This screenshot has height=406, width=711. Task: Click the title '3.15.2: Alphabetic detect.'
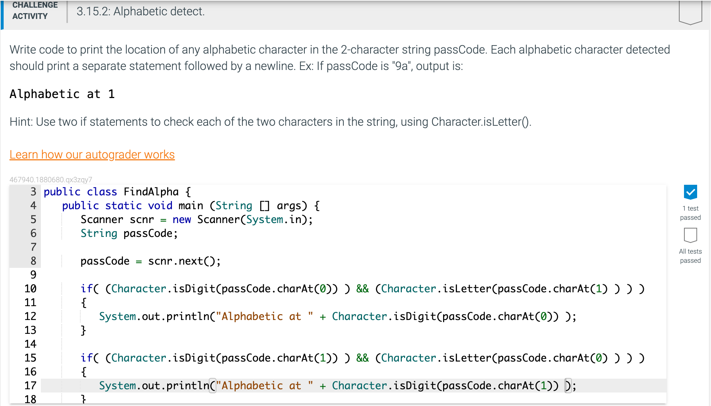(x=140, y=11)
